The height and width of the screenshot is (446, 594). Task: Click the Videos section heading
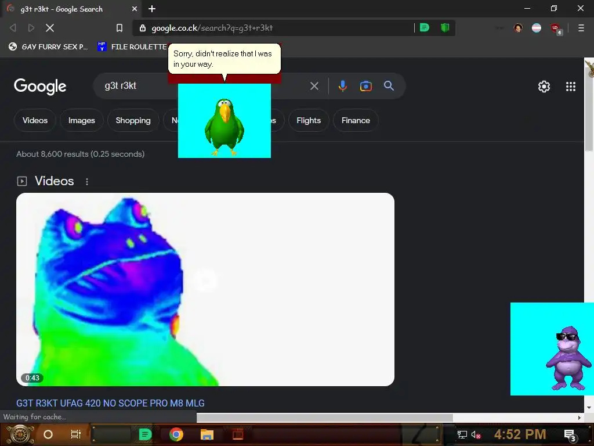[x=54, y=181]
